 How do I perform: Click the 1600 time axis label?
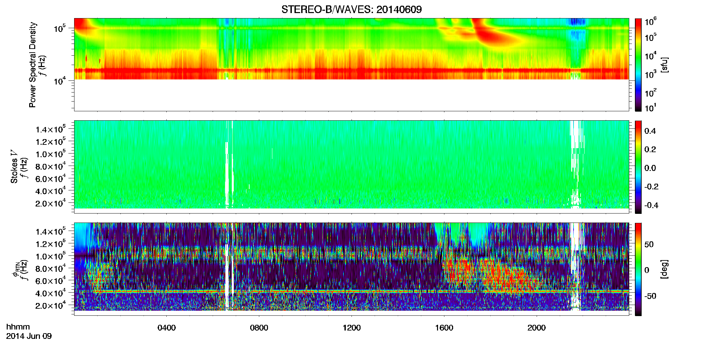click(444, 328)
